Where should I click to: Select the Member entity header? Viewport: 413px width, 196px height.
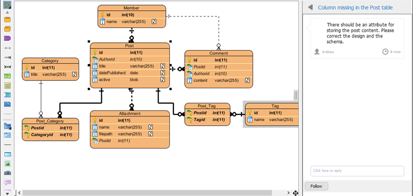[132, 8]
